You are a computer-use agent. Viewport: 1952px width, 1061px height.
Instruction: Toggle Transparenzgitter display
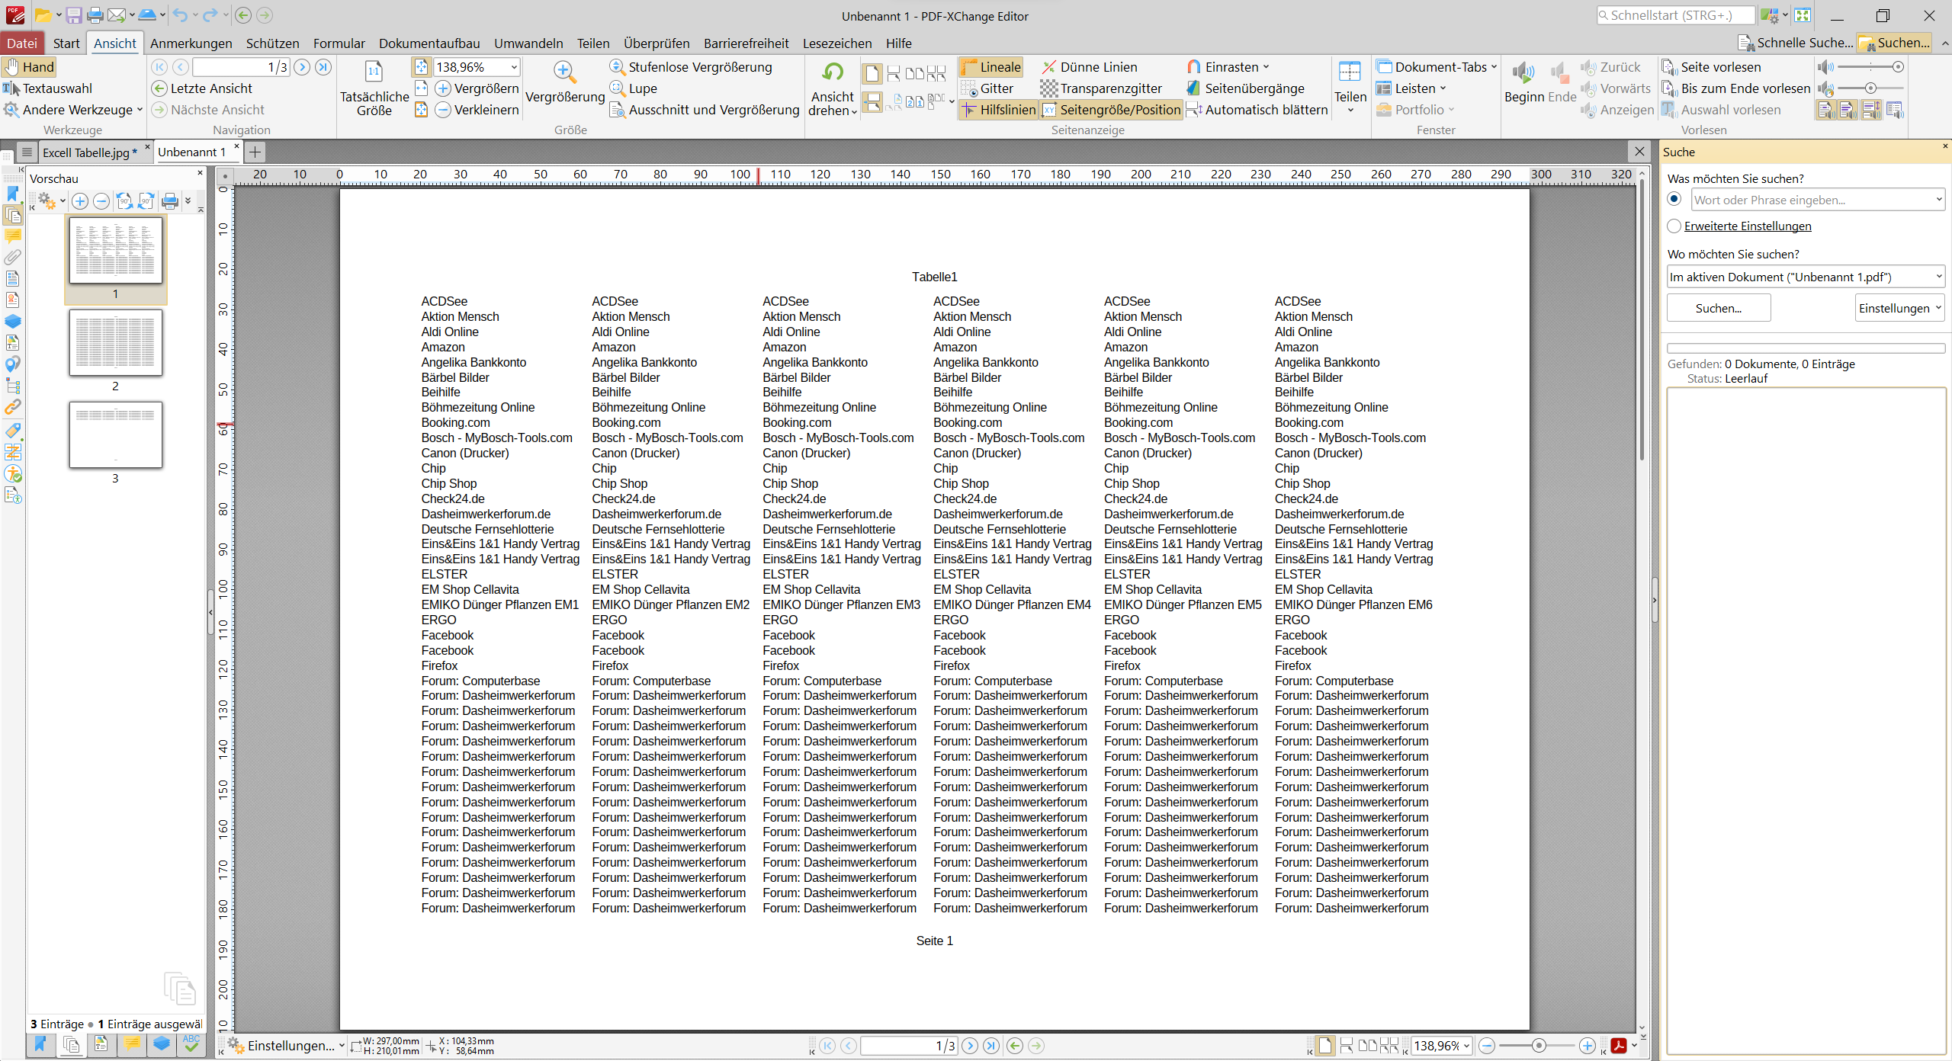(1102, 88)
